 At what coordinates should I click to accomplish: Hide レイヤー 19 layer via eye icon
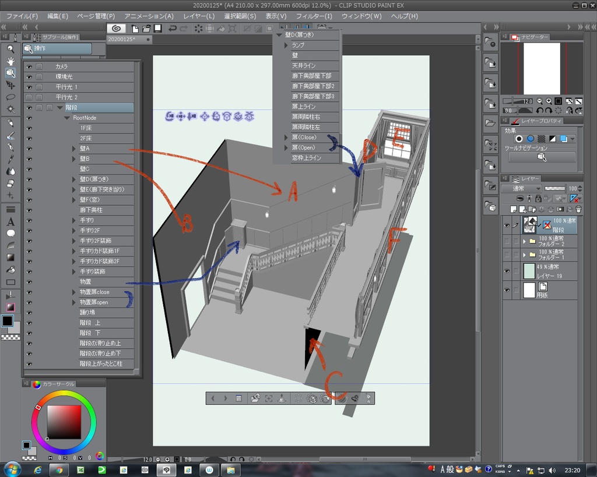coord(506,271)
